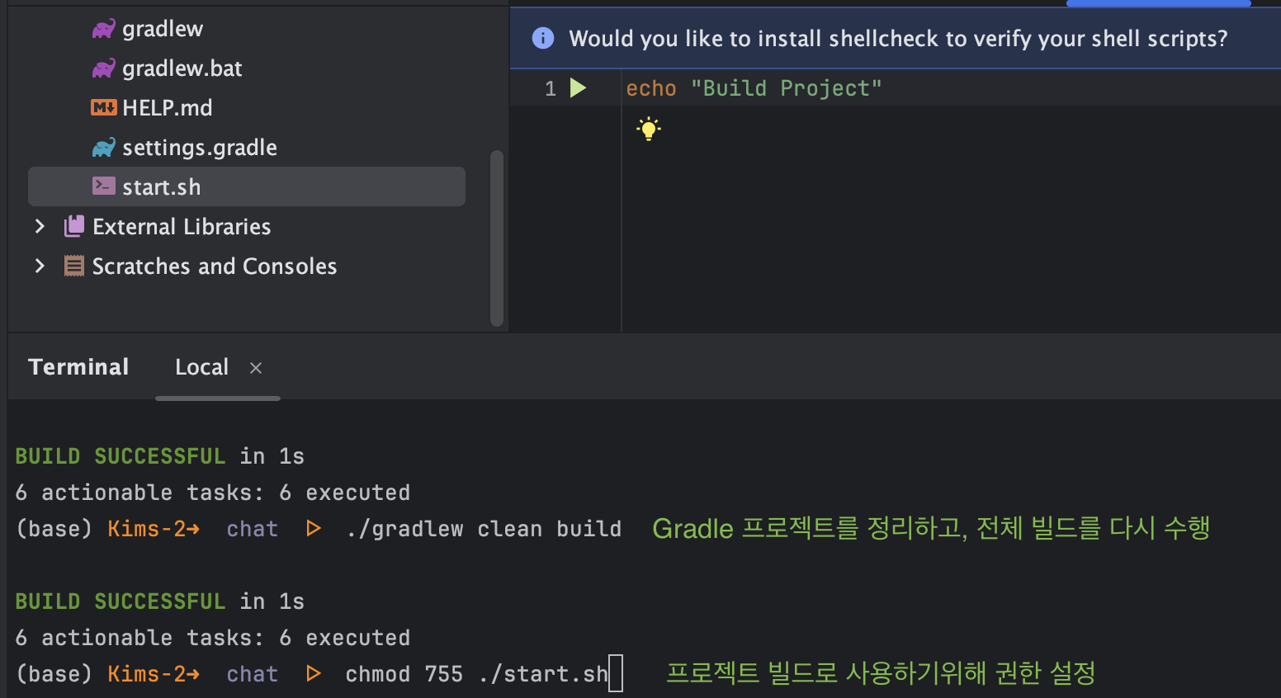Click the External Libraries icon
The height and width of the screenshot is (698, 1281).
coord(74,226)
